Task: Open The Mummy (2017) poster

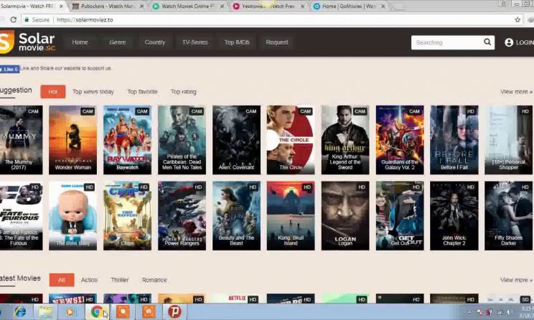Action: point(21,140)
